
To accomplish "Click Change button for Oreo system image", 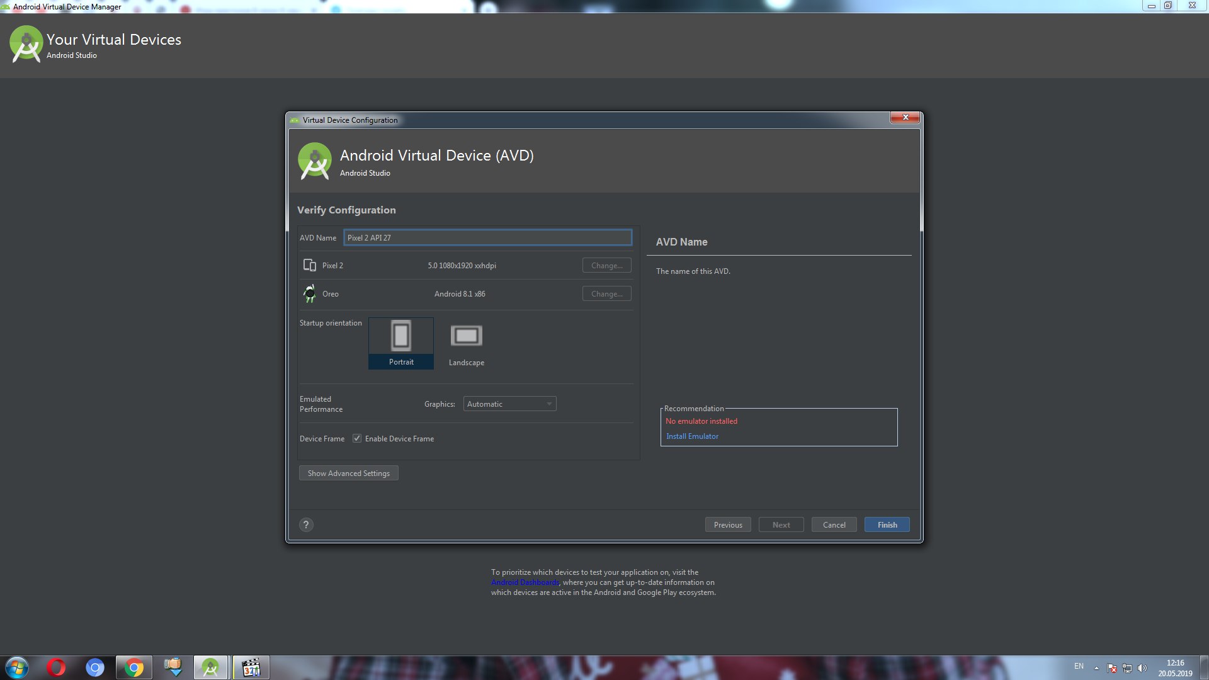I will [x=606, y=293].
